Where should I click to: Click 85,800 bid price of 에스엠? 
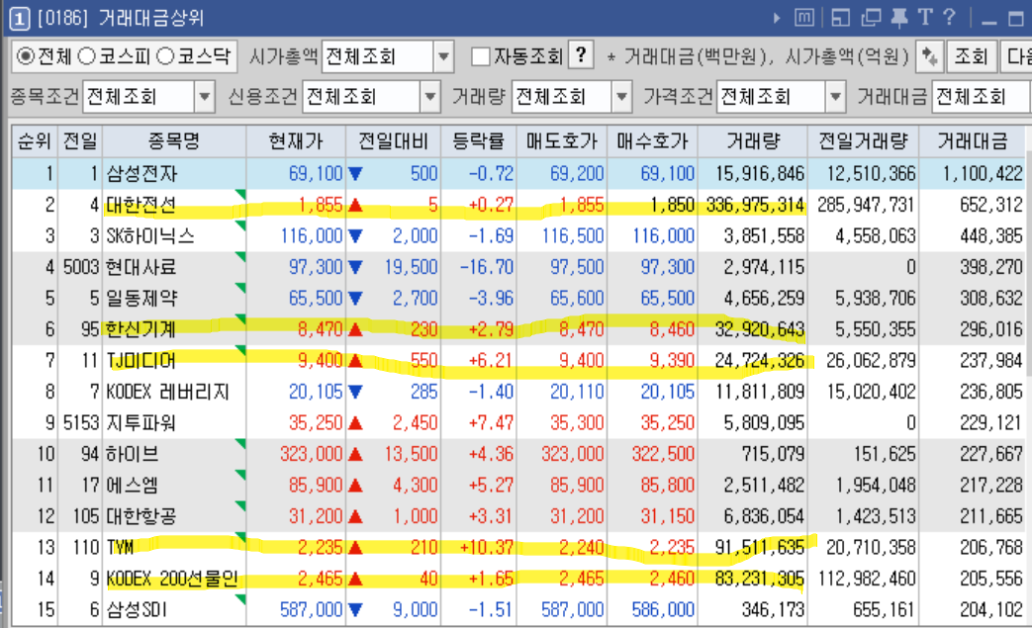(667, 486)
